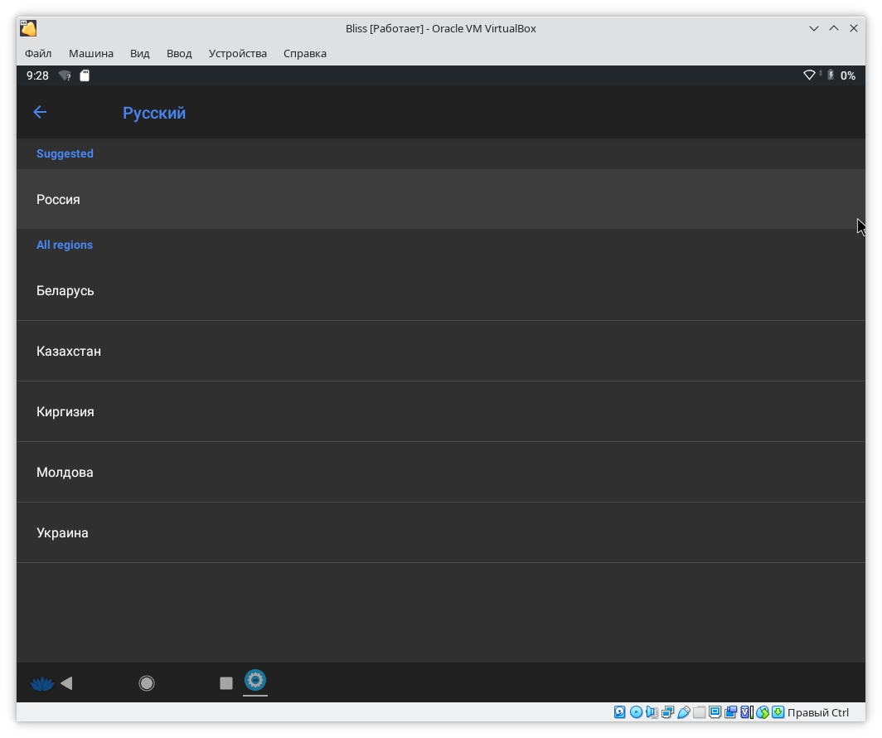Open the Файл menu
Image resolution: width=882 pixels, height=738 pixels.
click(38, 53)
